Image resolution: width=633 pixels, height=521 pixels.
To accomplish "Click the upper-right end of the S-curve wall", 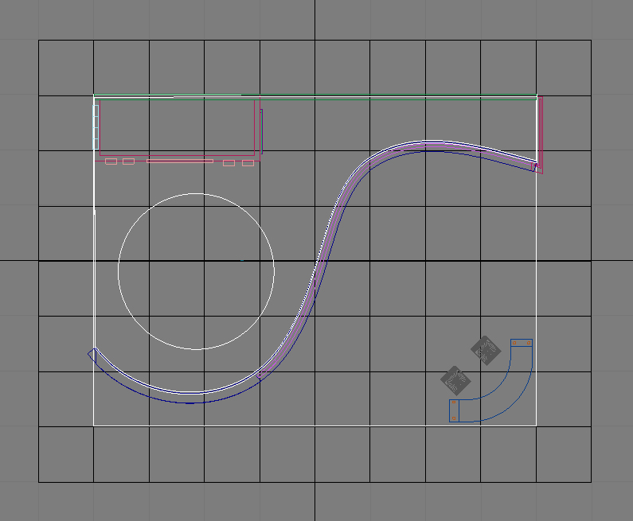I will pyautogui.click(x=535, y=167).
